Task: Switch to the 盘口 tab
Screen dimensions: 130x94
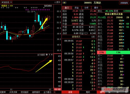Action: pos(67,8)
